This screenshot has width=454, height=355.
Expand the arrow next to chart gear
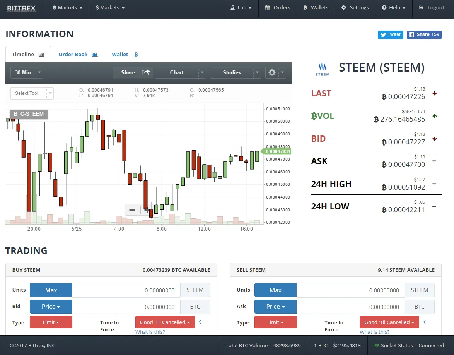pyautogui.click(x=282, y=72)
